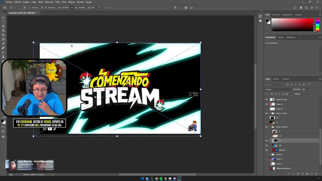
Task: Hide layer 47 with eye icon
Action: [x=267, y=141]
